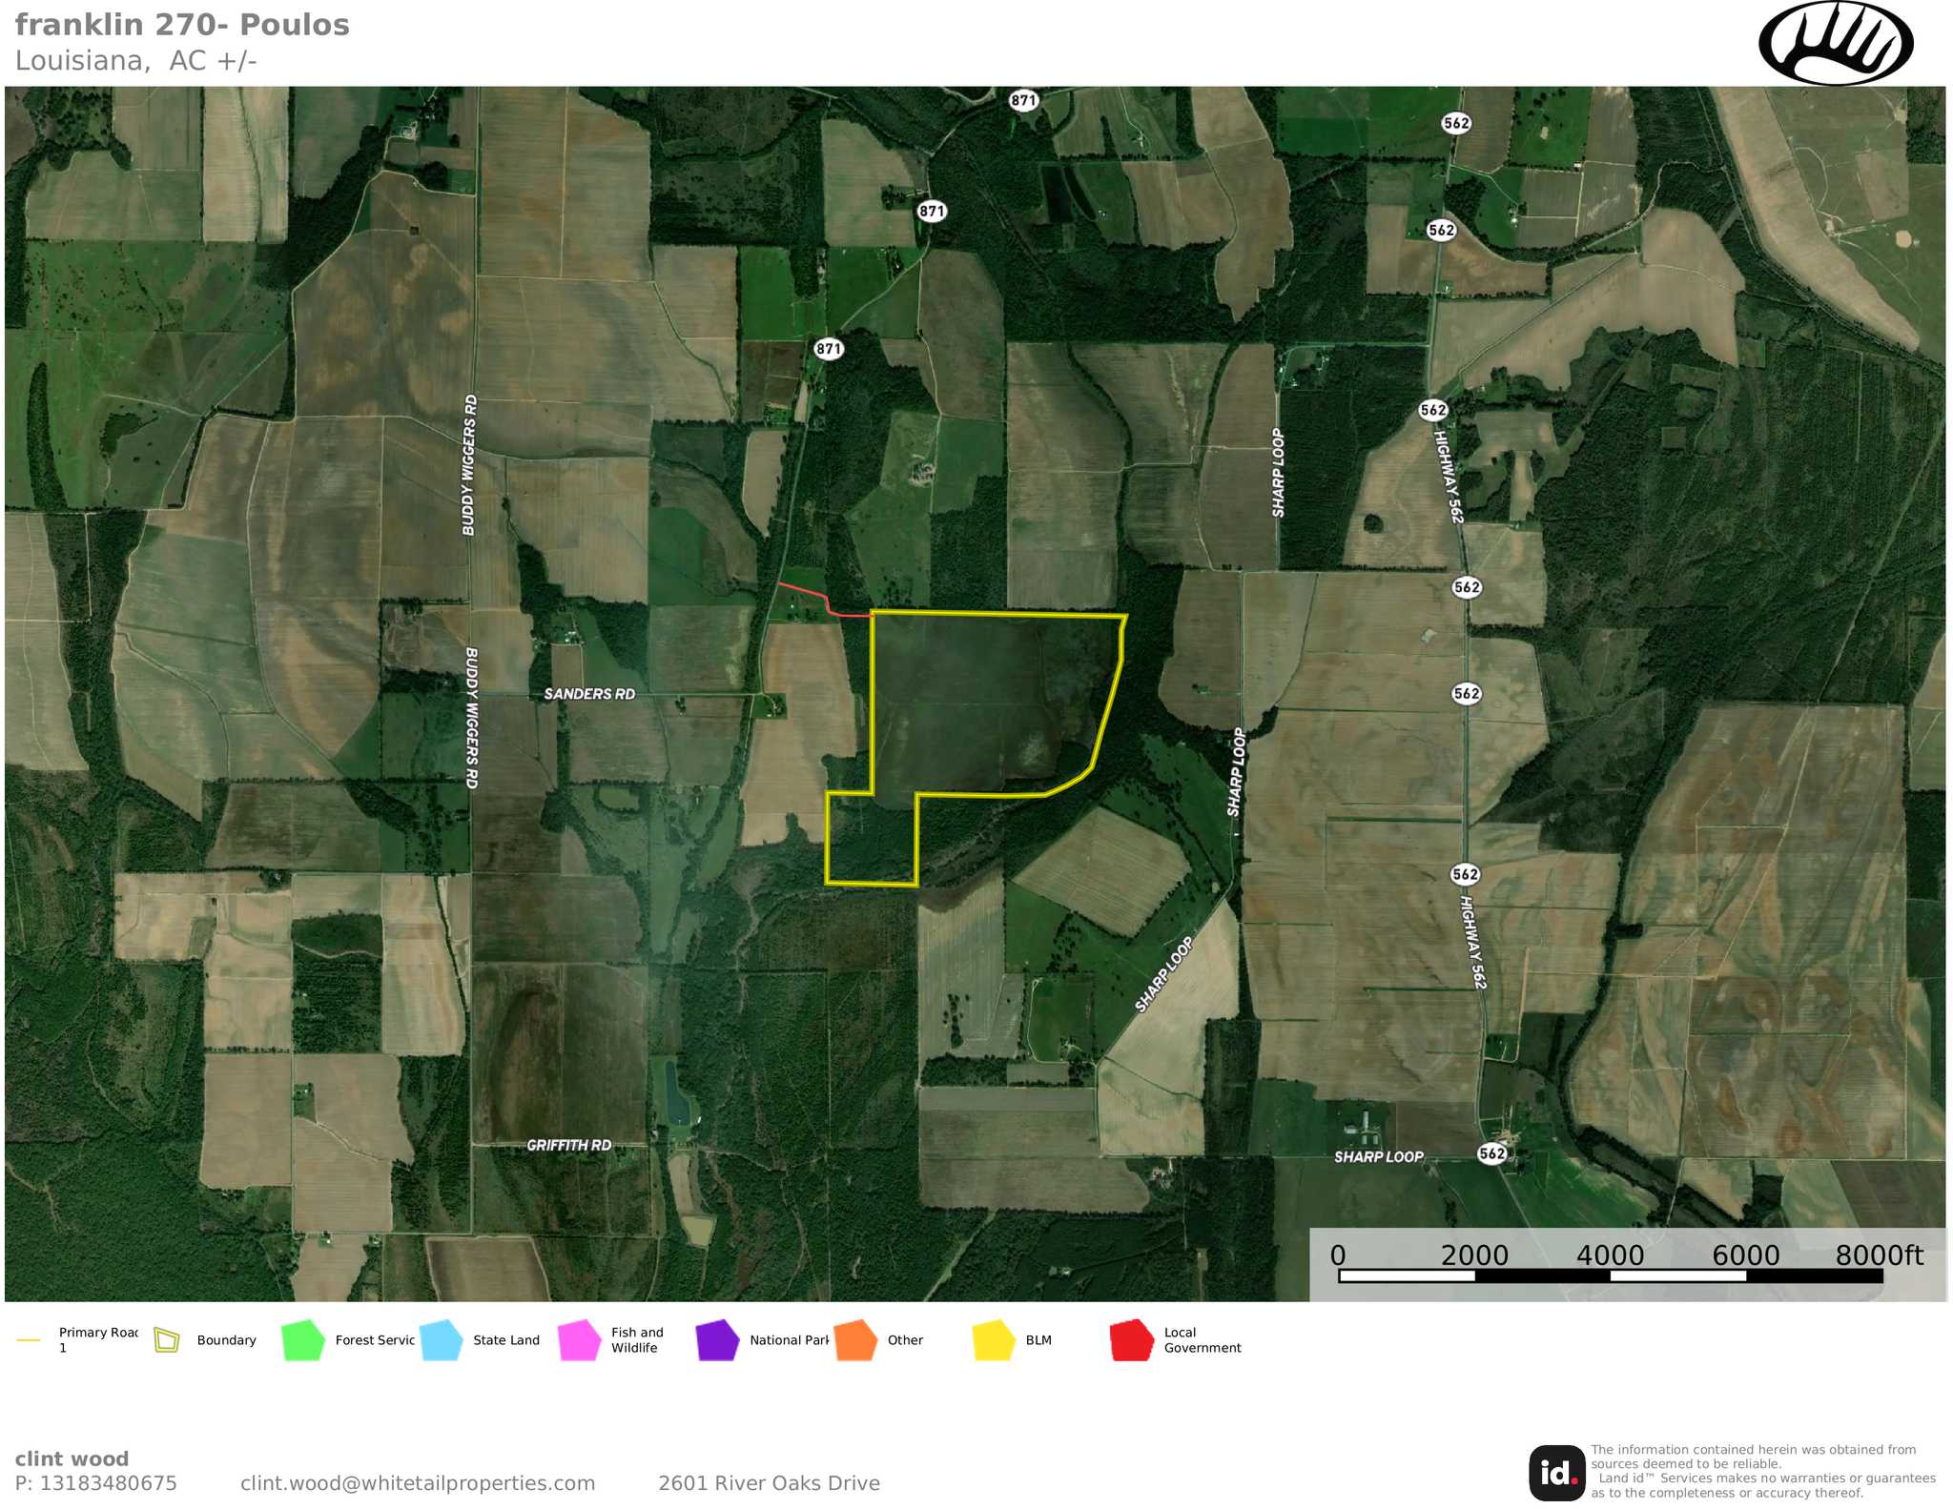Click the 871 shield near the red path
The image size is (1953, 1509).
[829, 349]
